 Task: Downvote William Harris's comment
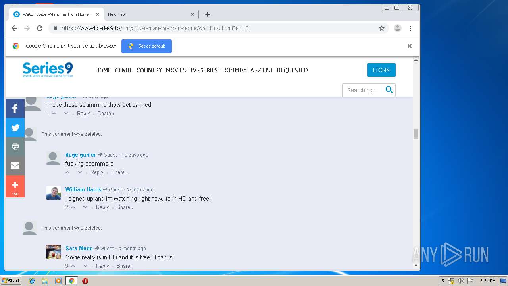tap(85, 207)
